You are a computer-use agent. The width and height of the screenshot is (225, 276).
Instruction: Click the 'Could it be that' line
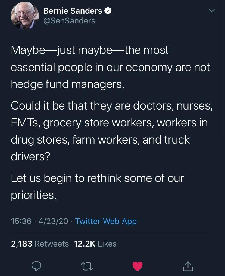pyautogui.click(x=111, y=106)
